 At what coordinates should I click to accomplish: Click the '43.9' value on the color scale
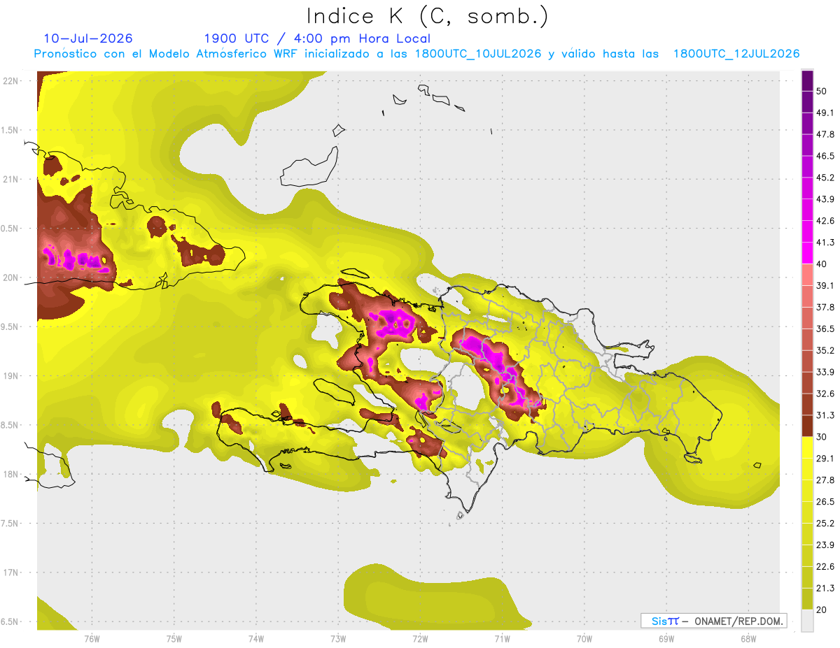825,199
